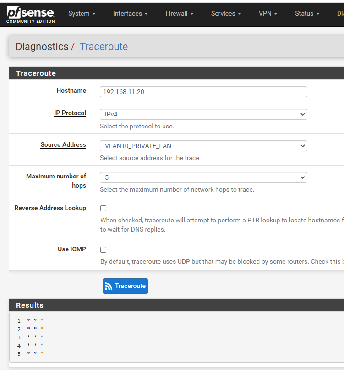Click the IP Protocol label
Viewport: 344px width, 370px height.
click(x=70, y=113)
